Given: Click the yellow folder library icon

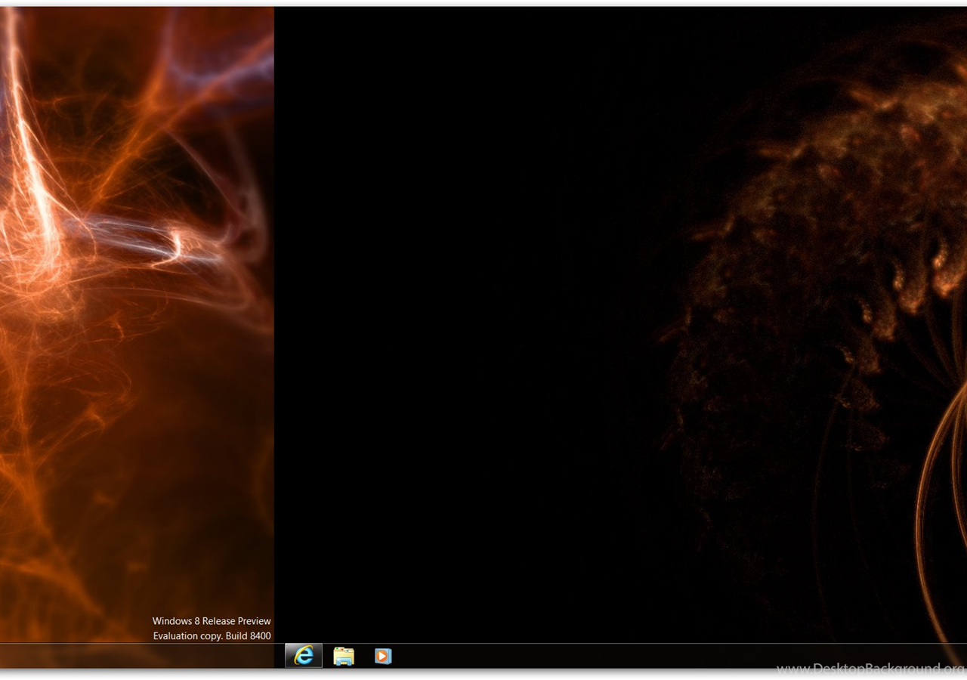Looking at the screenshot, I should [344, 656].
